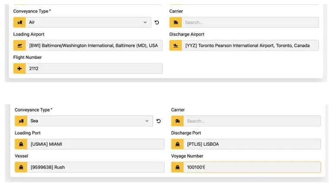Click the Flight Number label
The width and height of the screenshot is (329, 183).
tap(27, 57)
